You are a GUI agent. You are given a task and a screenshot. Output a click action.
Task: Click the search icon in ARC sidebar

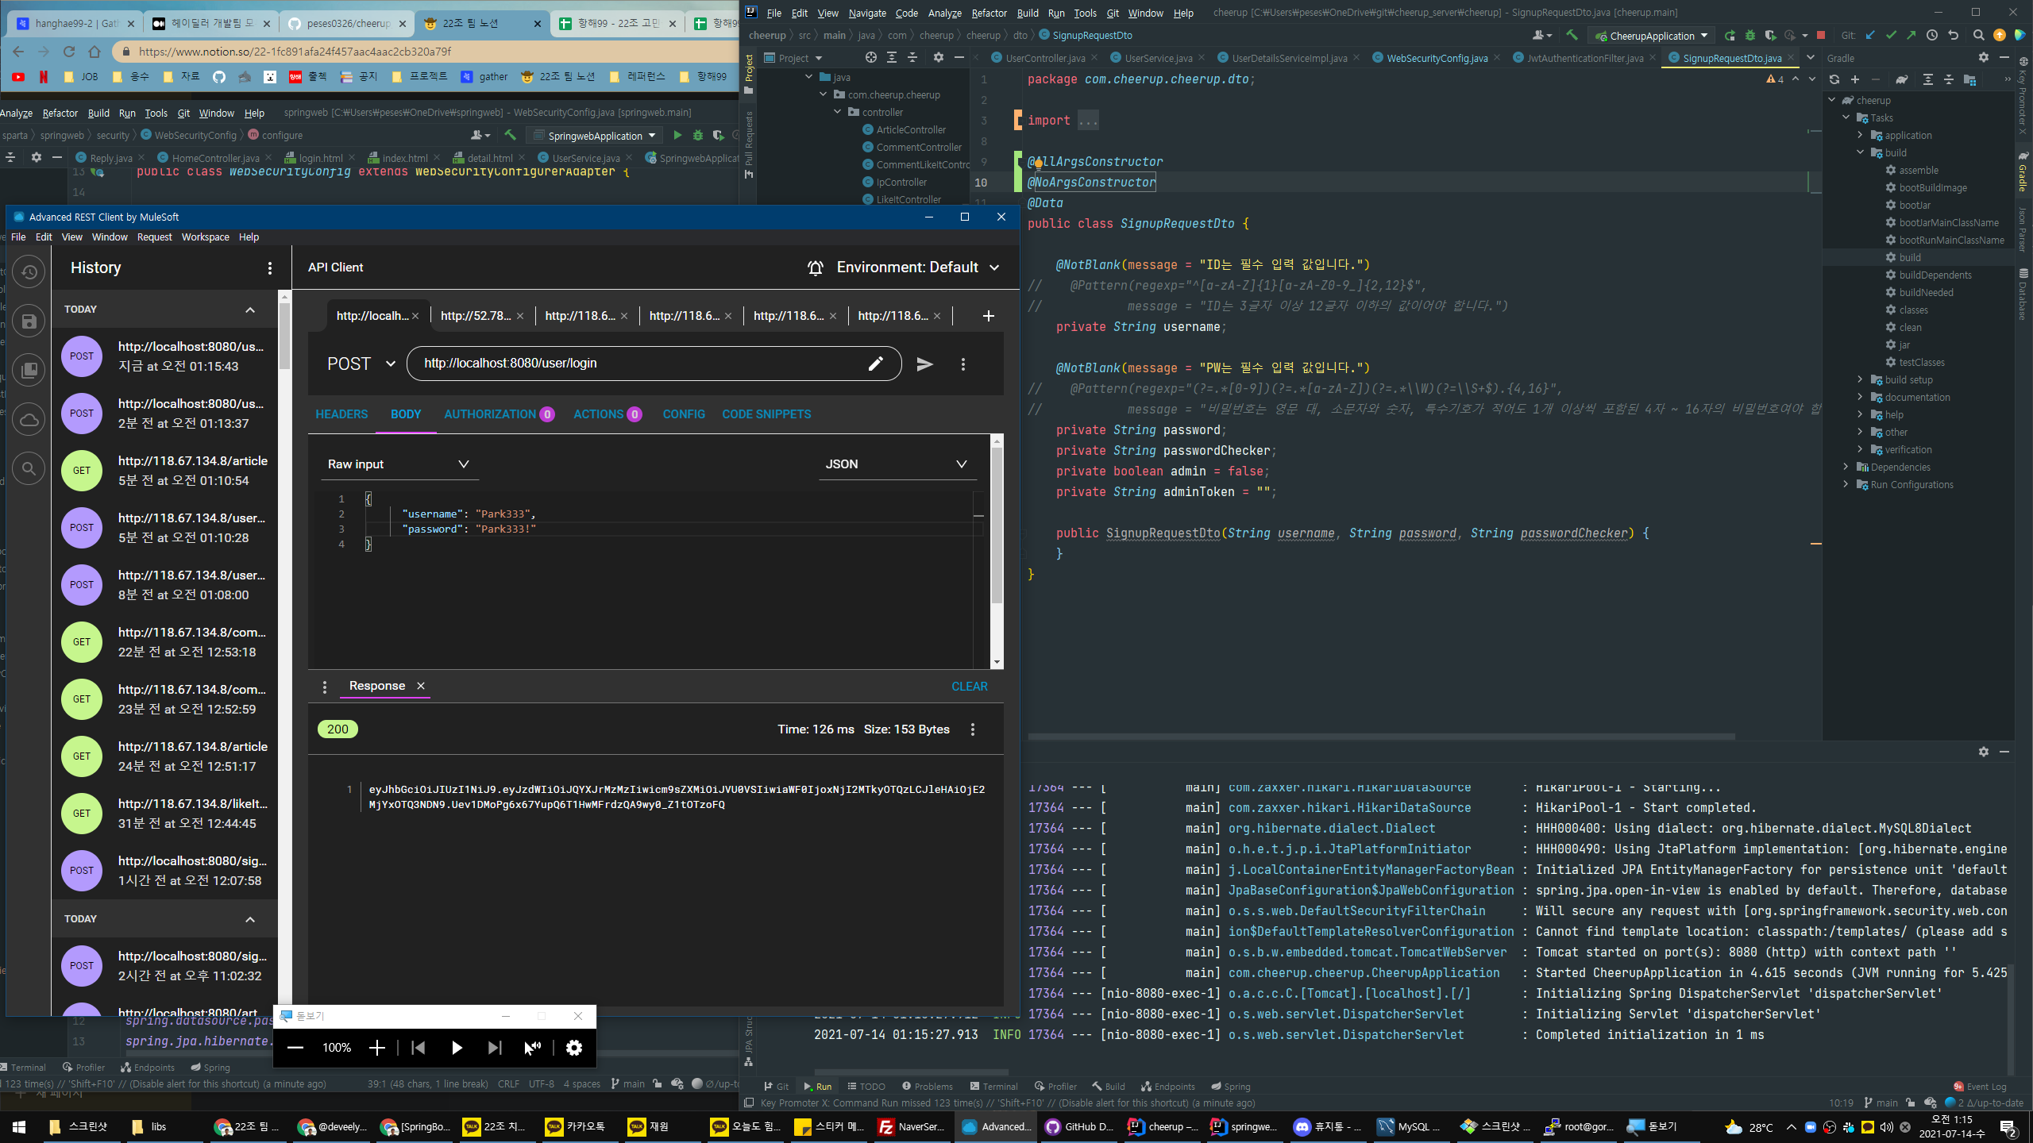coord(29,468)
